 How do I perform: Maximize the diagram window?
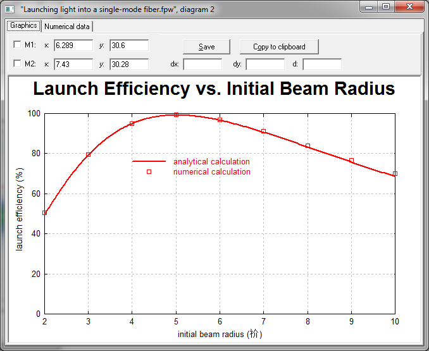(x=386, y=6)
